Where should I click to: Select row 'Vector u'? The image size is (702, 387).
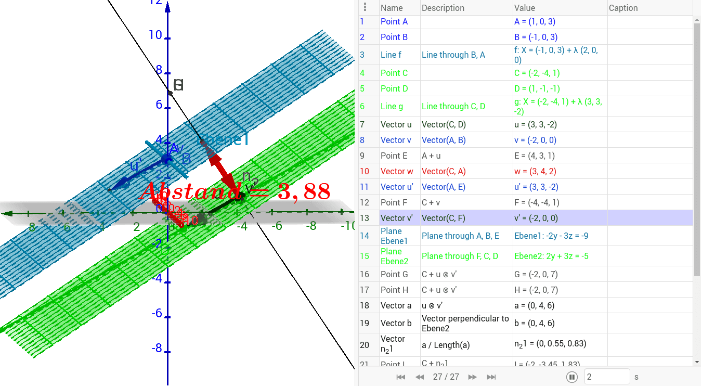[x=525, y=124]
